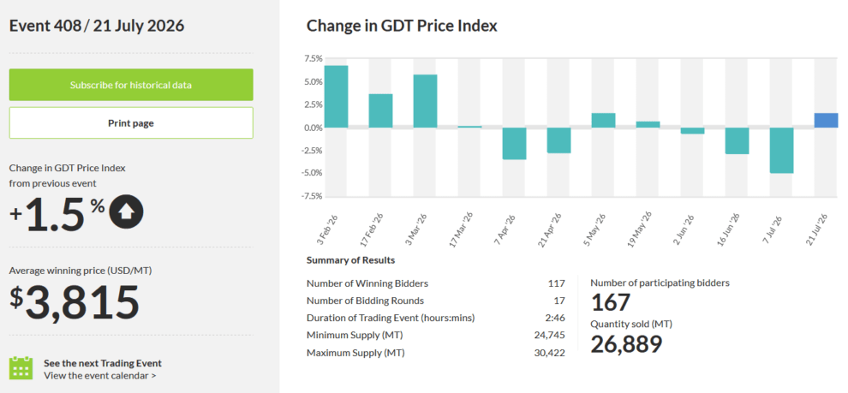Click the 5 May '26 bar
This screenshot has width=848, height=393.
click(x=604, y=121)
